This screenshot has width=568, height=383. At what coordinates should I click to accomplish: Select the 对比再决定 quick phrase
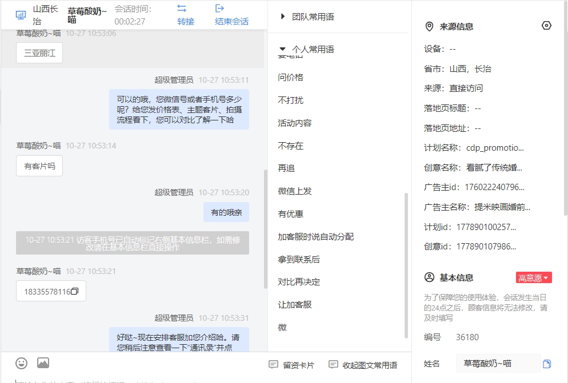299,282
